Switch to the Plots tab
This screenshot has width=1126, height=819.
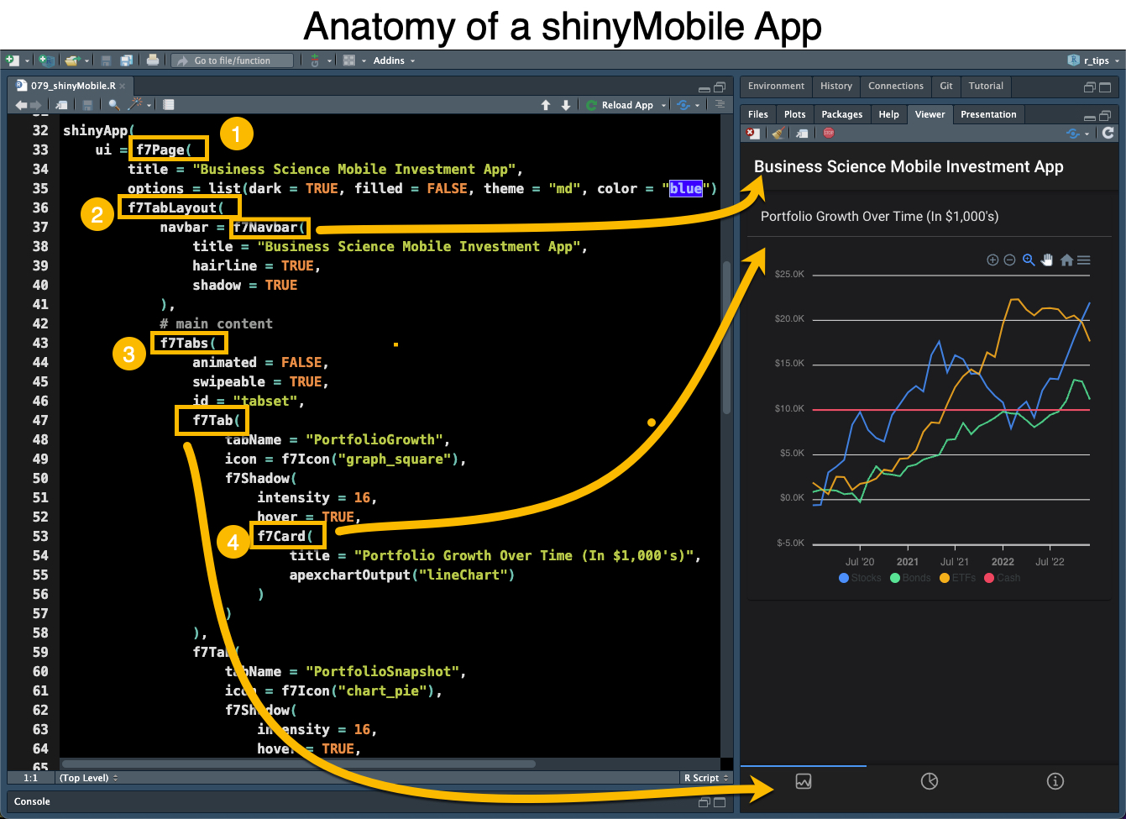pyautogui.click(x=795, y=114)
